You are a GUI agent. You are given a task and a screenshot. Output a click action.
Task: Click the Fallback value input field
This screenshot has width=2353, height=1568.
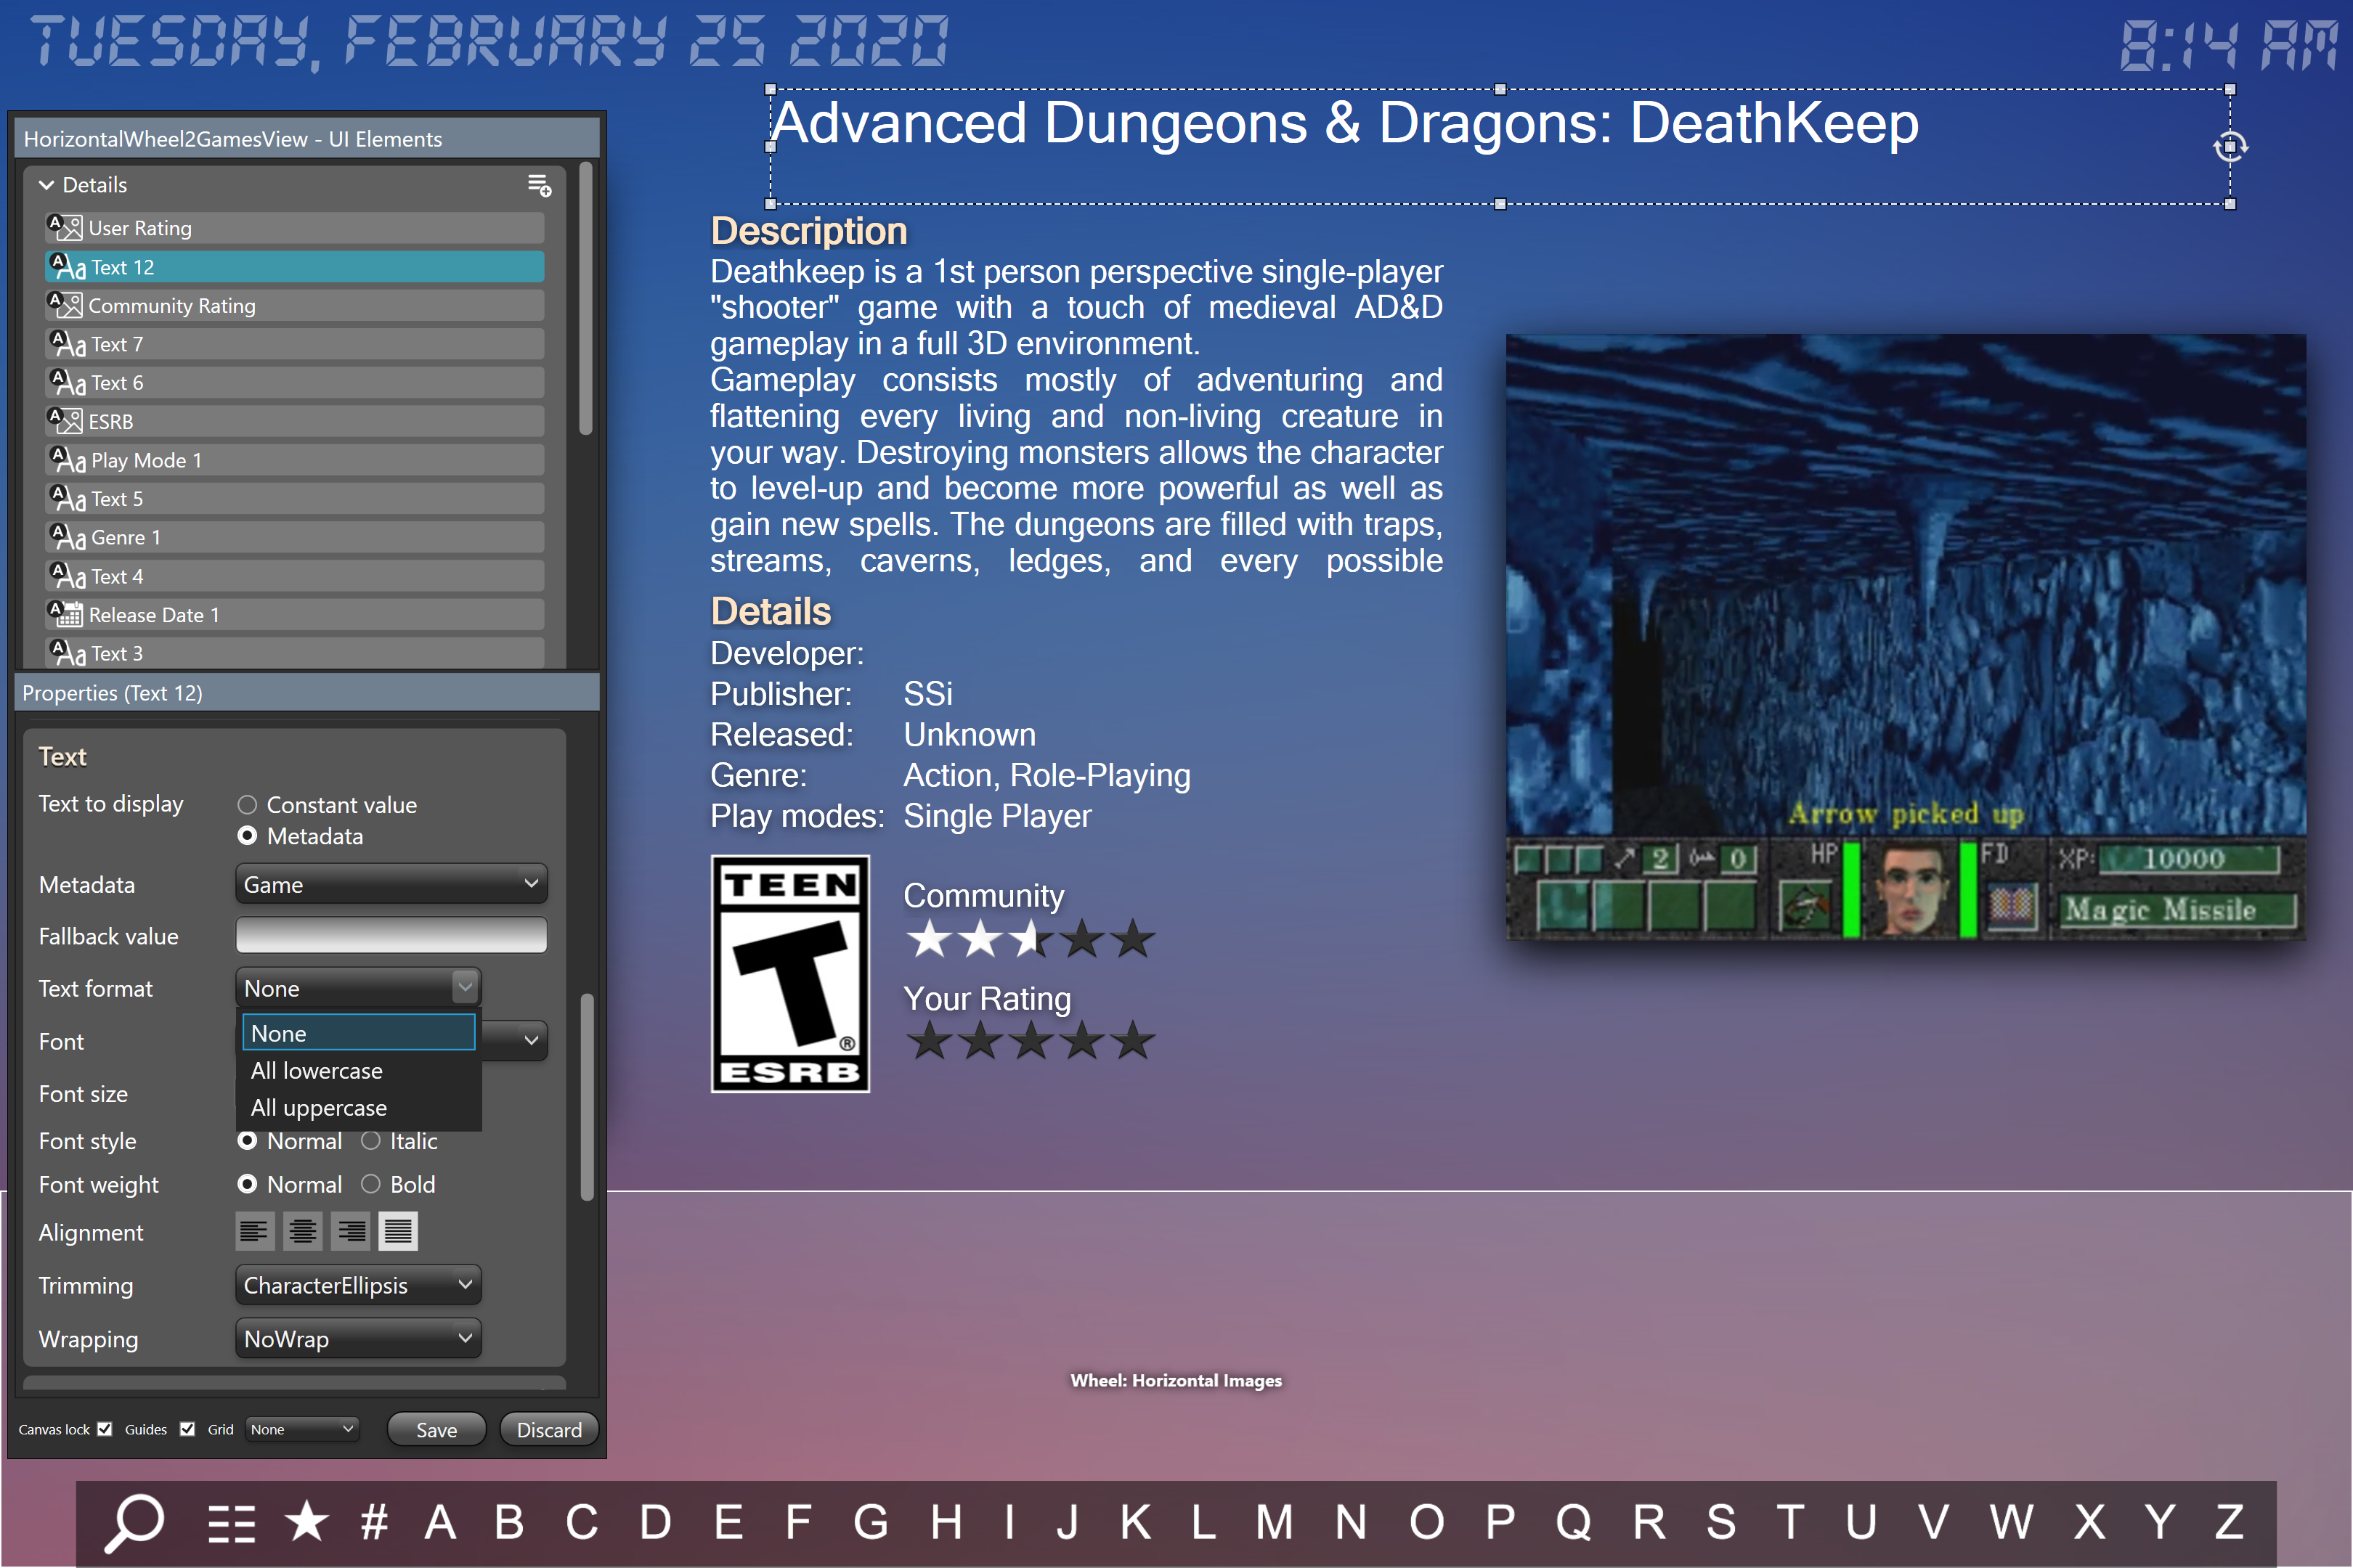(391, 935)
